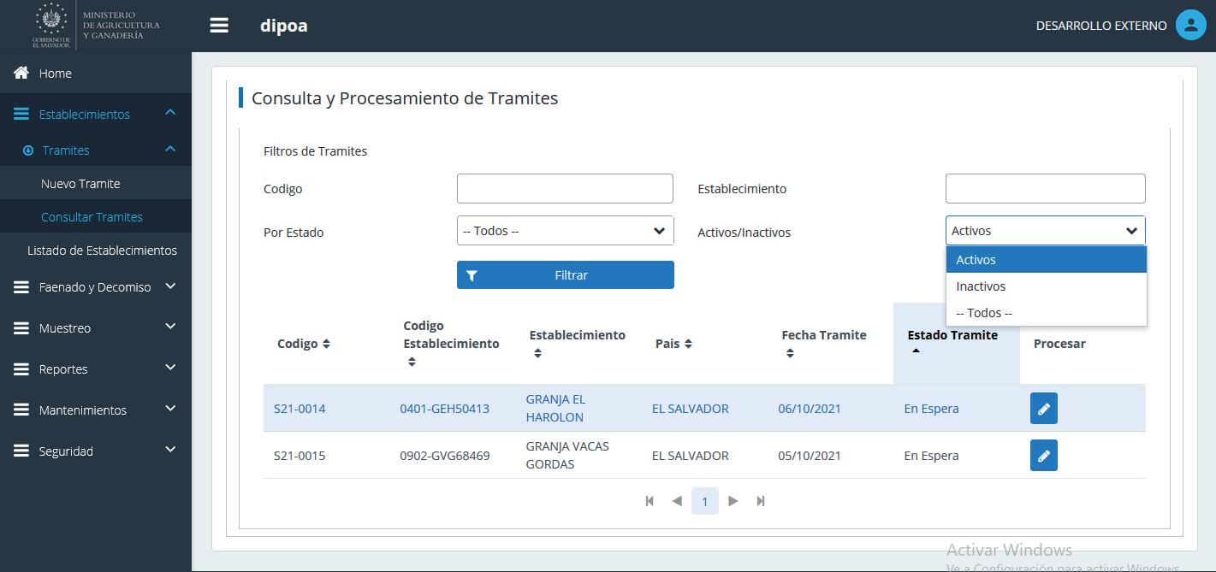Click the Seguridad list icon
1216x572 pixels.
(x=21, y=451)
